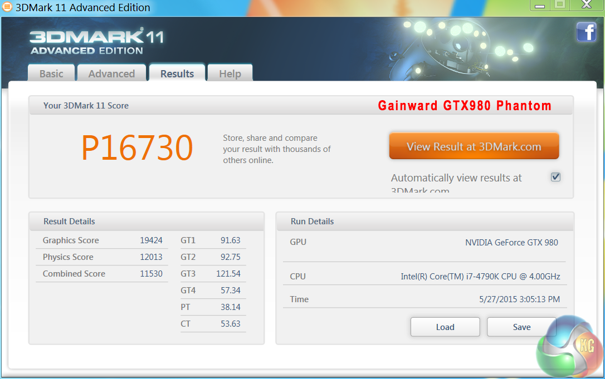Image resolution: width=605 pixels, height=379 pixels.
Task: Open the Facebook share icon
Action: pyautogui.click(x=586, y=32)
